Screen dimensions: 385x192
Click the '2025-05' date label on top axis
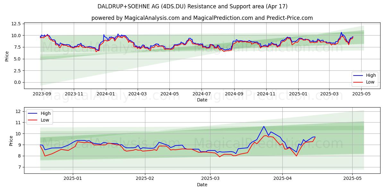[x=361, y=94]
